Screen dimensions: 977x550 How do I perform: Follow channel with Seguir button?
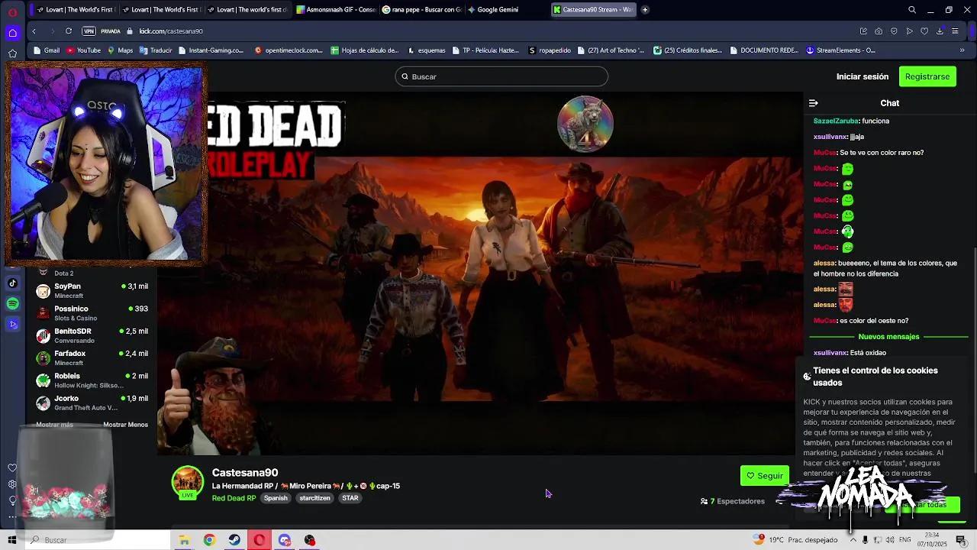(765, 476)
